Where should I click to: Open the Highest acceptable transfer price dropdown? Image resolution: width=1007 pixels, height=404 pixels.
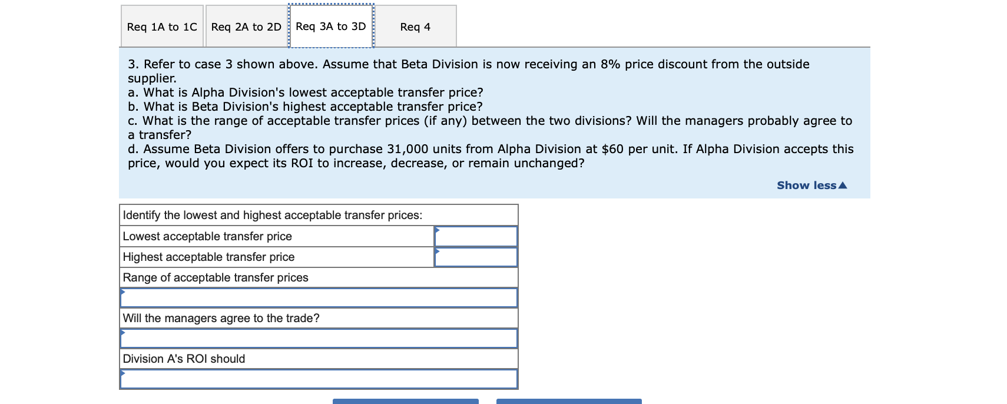coord(475,257)
